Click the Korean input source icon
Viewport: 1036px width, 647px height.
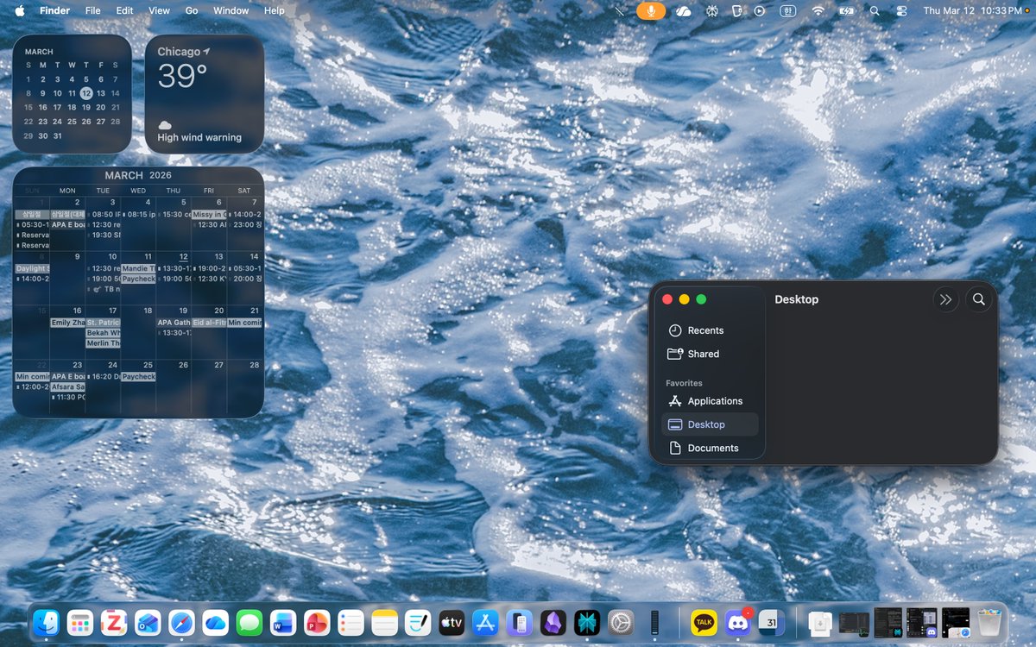click(x=786, y=10)
